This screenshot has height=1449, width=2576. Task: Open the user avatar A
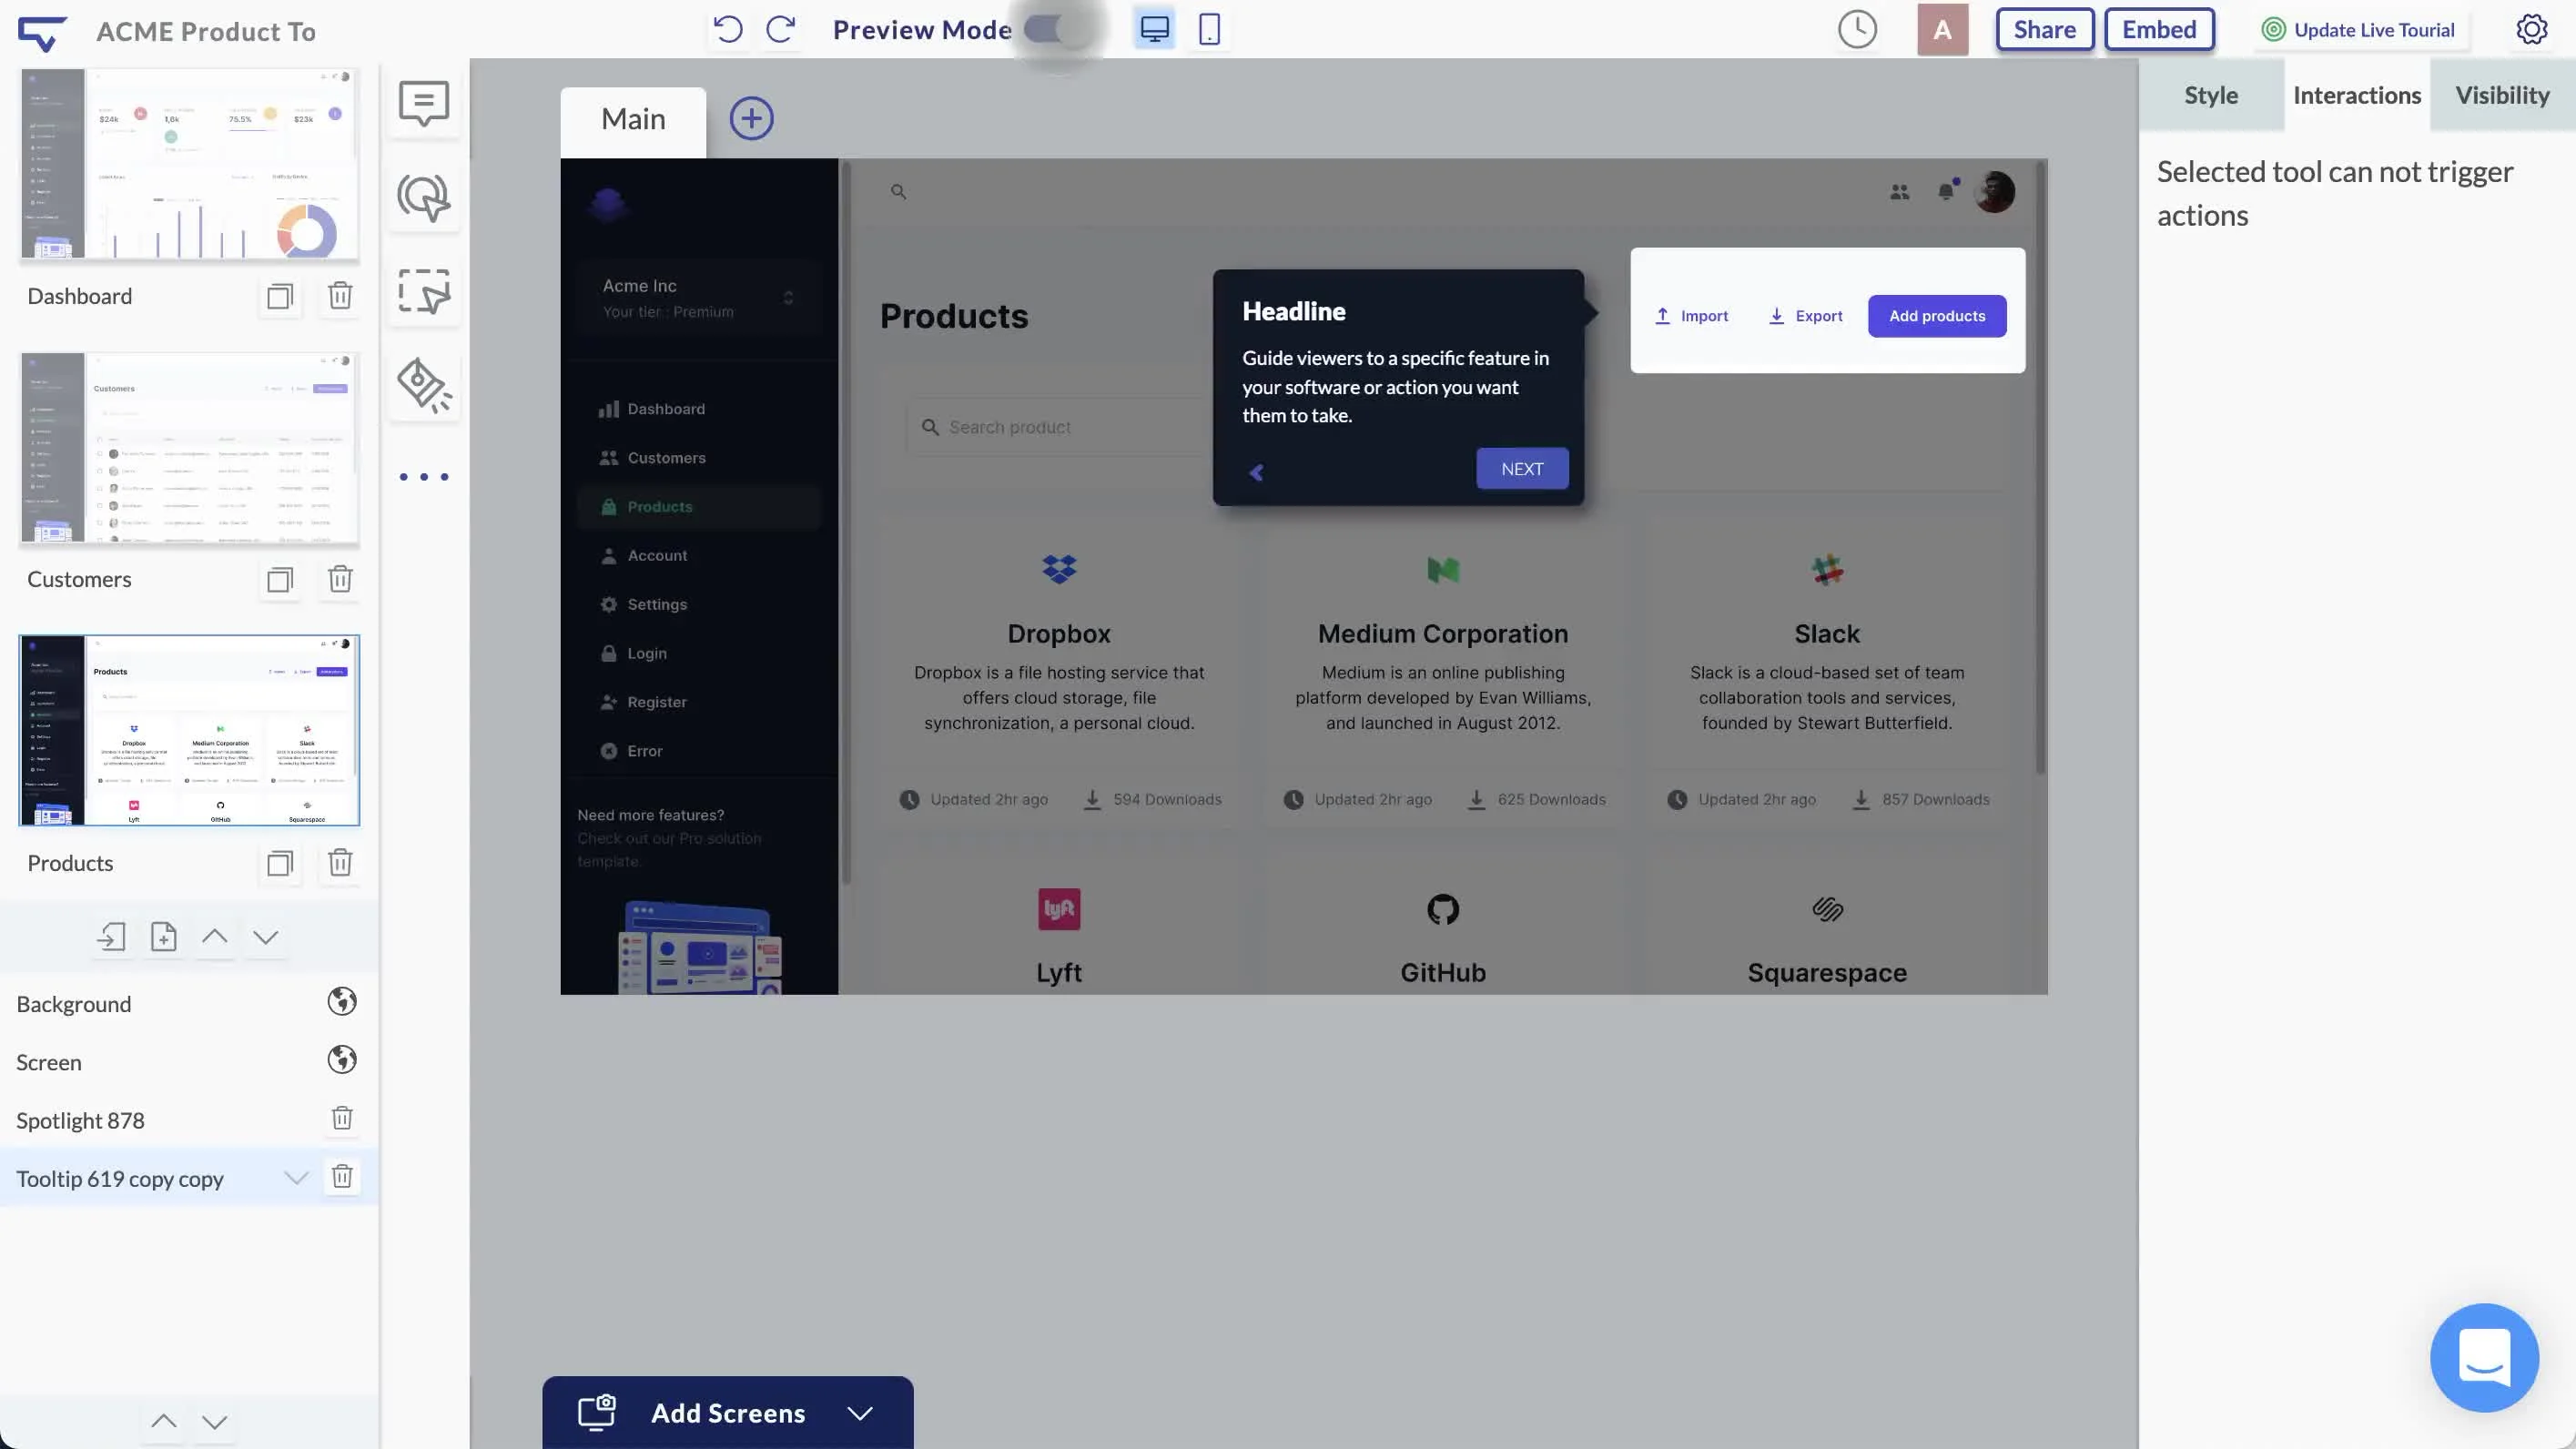pos(1942,29)
